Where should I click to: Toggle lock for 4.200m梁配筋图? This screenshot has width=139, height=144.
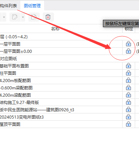tap(128, 95)
